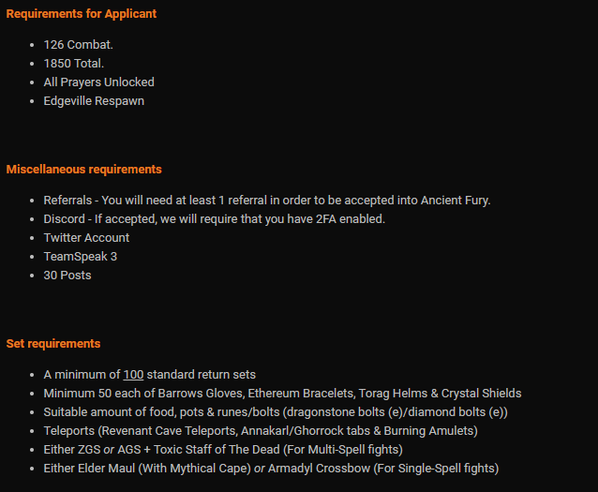Click the food, pots & runes/bolts line
This screenshot has width=598, height=492.
click(x=276, y=412)
